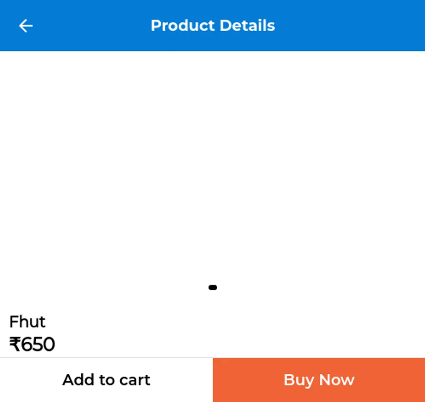The image size is (425, 402).
Task: Click the Product Details header title
Action: pyautogui.click(x=213, y=25)
